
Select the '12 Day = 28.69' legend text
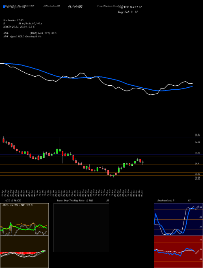[x=16, y=8]
